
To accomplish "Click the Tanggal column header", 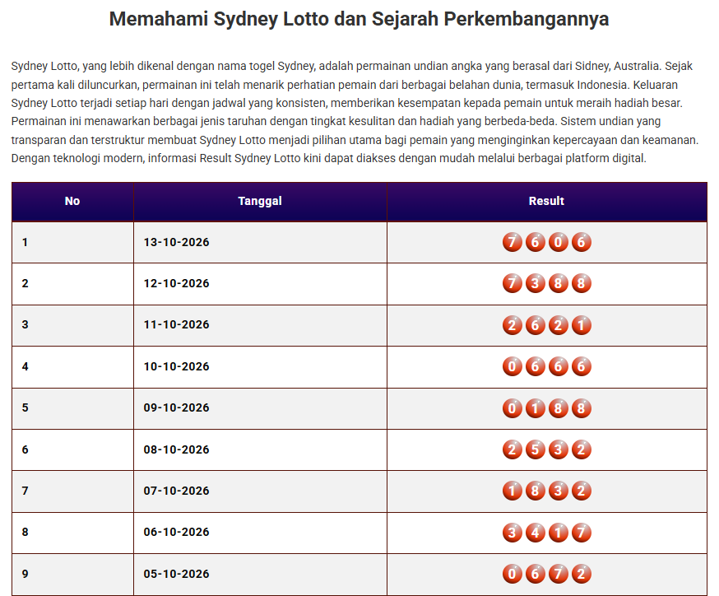I will pyautogui.click(x=260, y=202).
